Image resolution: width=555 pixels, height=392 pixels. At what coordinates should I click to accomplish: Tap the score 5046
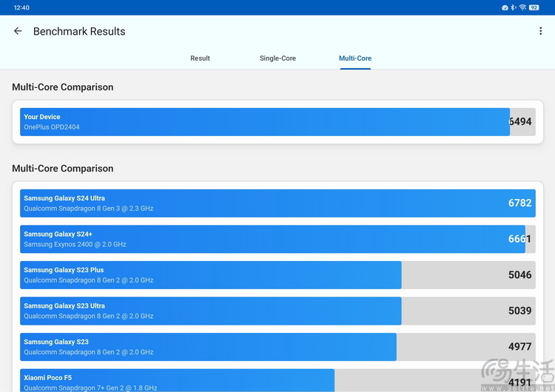click(520, 274)
